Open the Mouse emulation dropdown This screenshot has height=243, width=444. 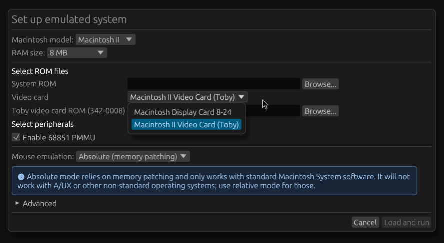tap(133, 156)
